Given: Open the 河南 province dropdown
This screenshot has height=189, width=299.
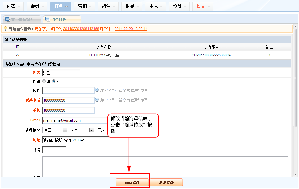Looking at the screenshot, I should [x=82, y=130].
